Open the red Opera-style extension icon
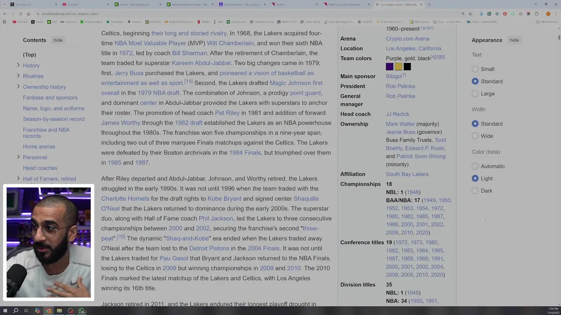Viewport: 561px width, 315px height. 505,14
